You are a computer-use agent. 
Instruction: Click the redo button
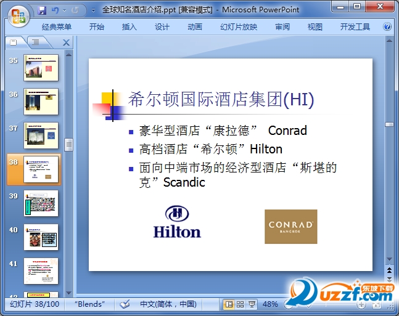pos(75,10)
